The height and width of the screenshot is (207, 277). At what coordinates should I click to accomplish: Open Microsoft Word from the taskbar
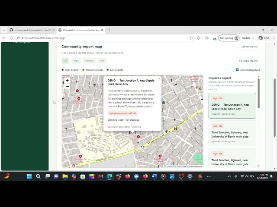tap(154, 176)
